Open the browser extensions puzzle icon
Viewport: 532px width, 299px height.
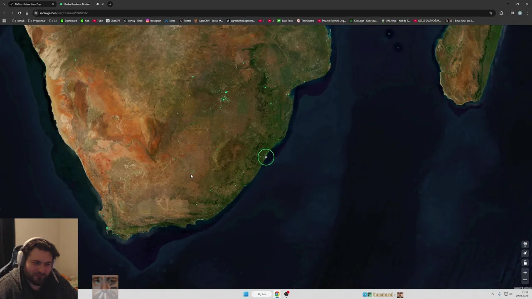501,13
